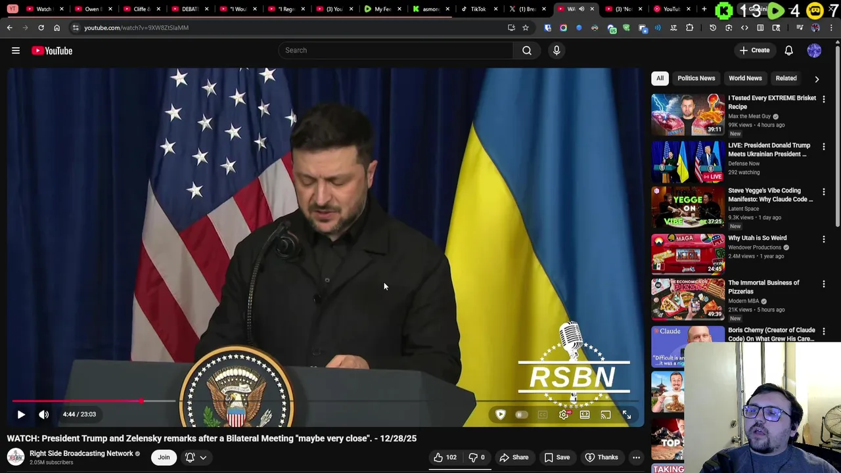The width and height of the screenshot is (841, 473).
Task: Like the video with 102 likes
Action: 445,457
